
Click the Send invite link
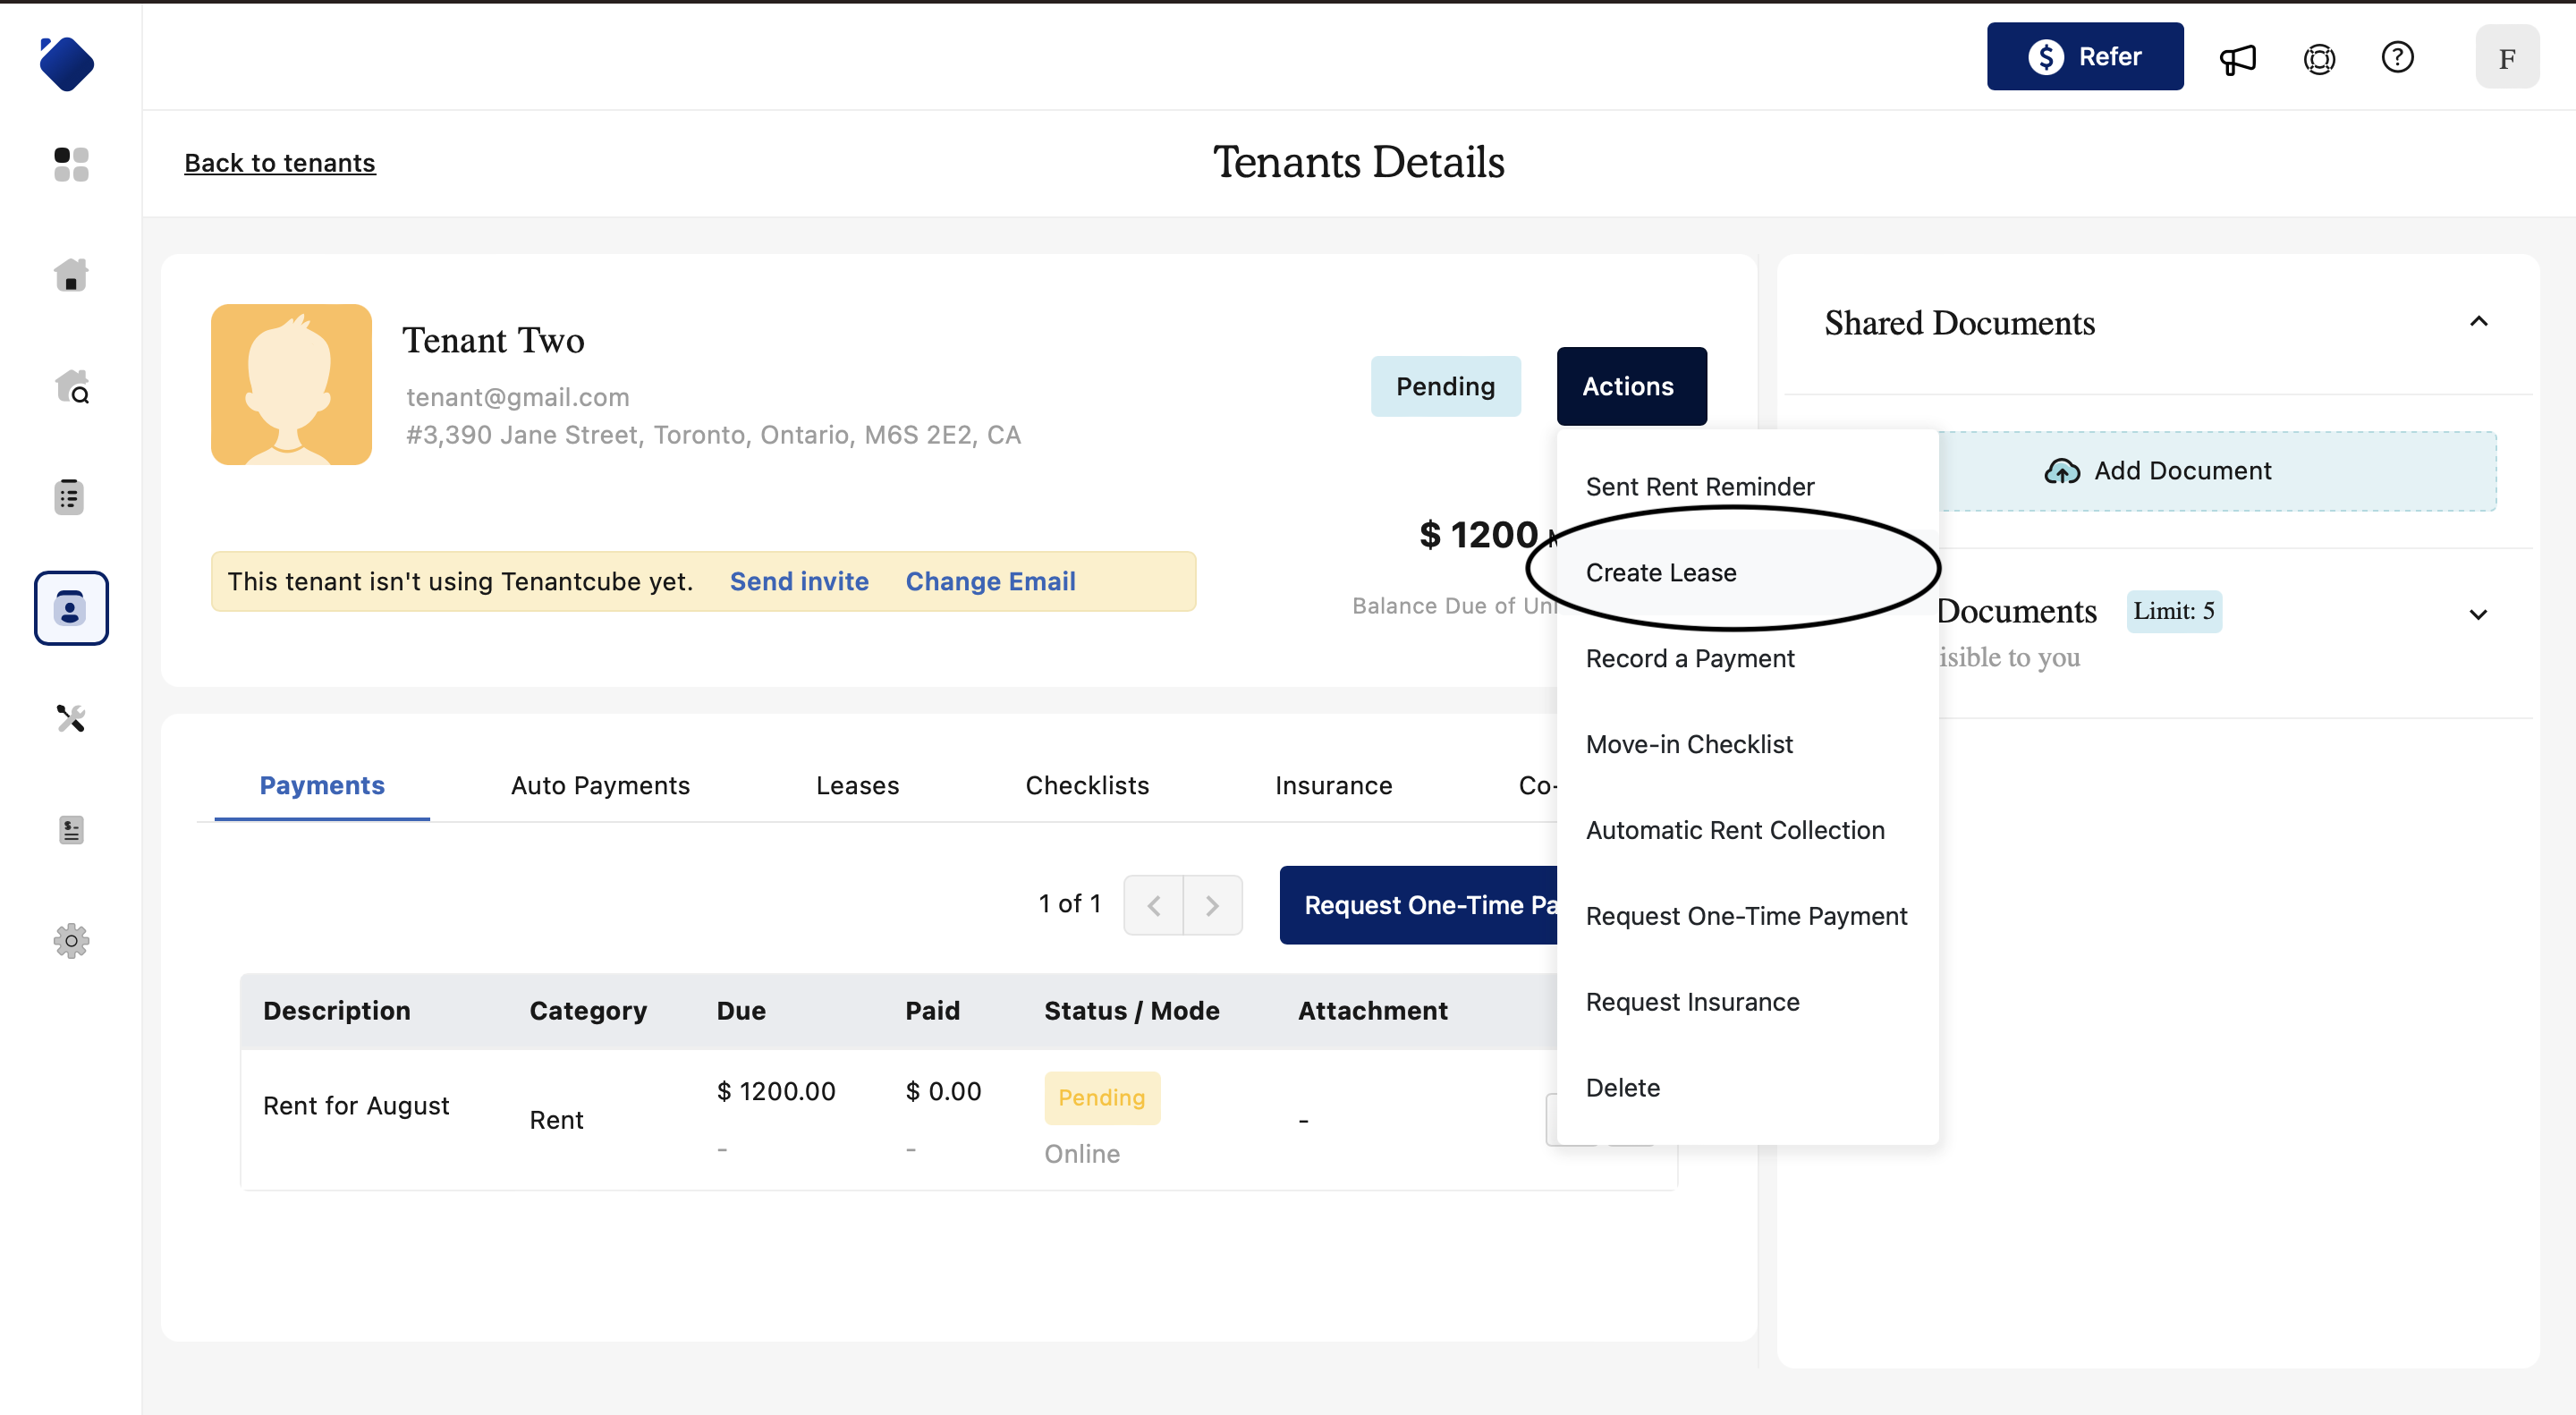click(x=799, y=581)
